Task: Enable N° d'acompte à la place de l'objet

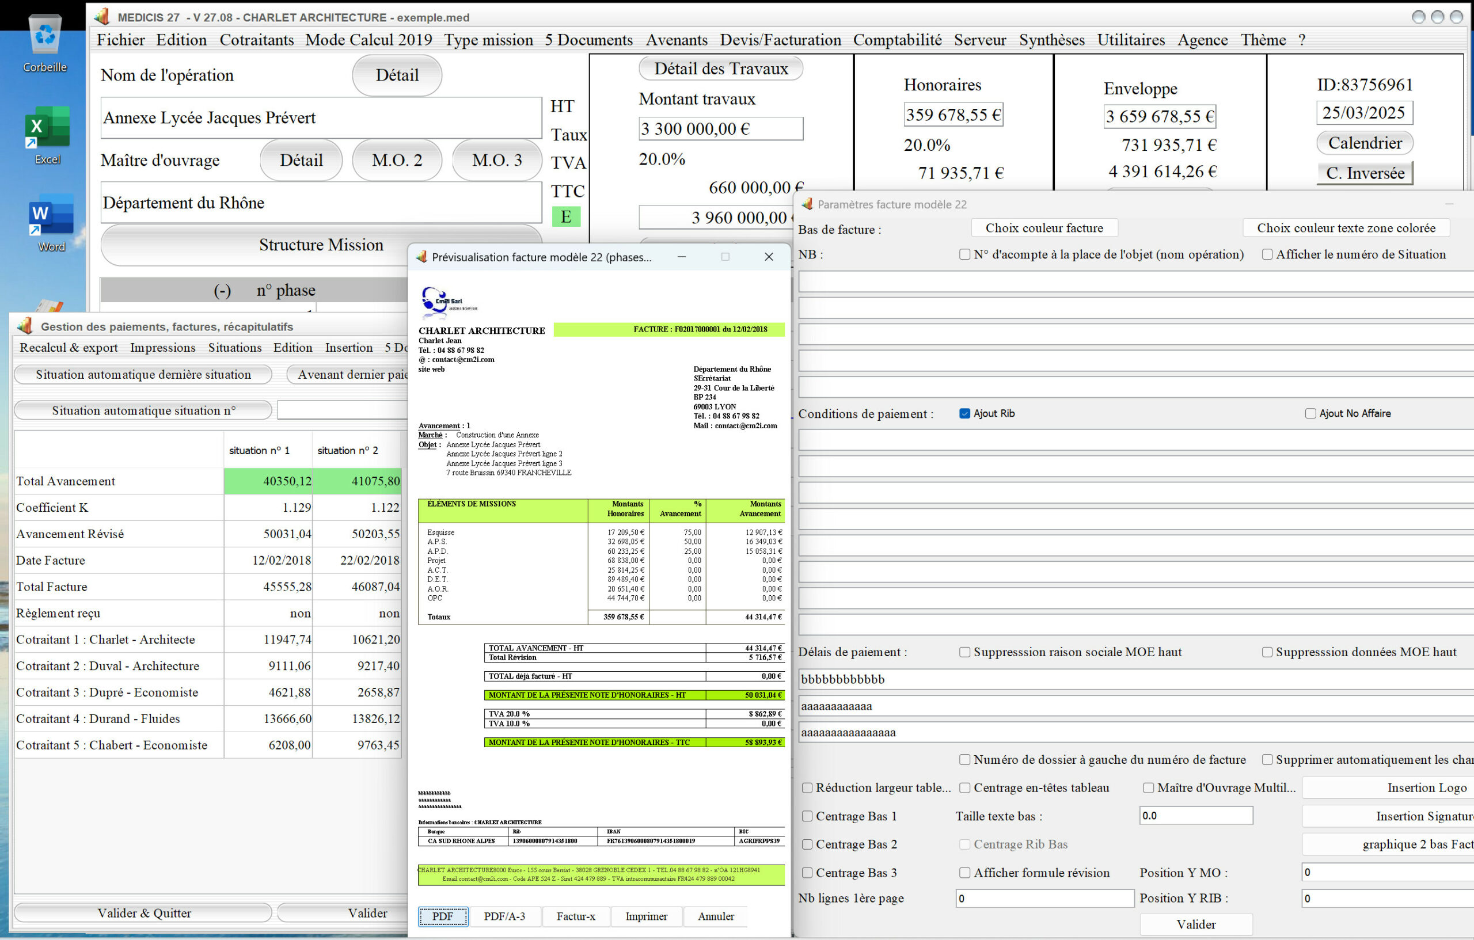Action: pyautogui.click(x=964, y=254)
